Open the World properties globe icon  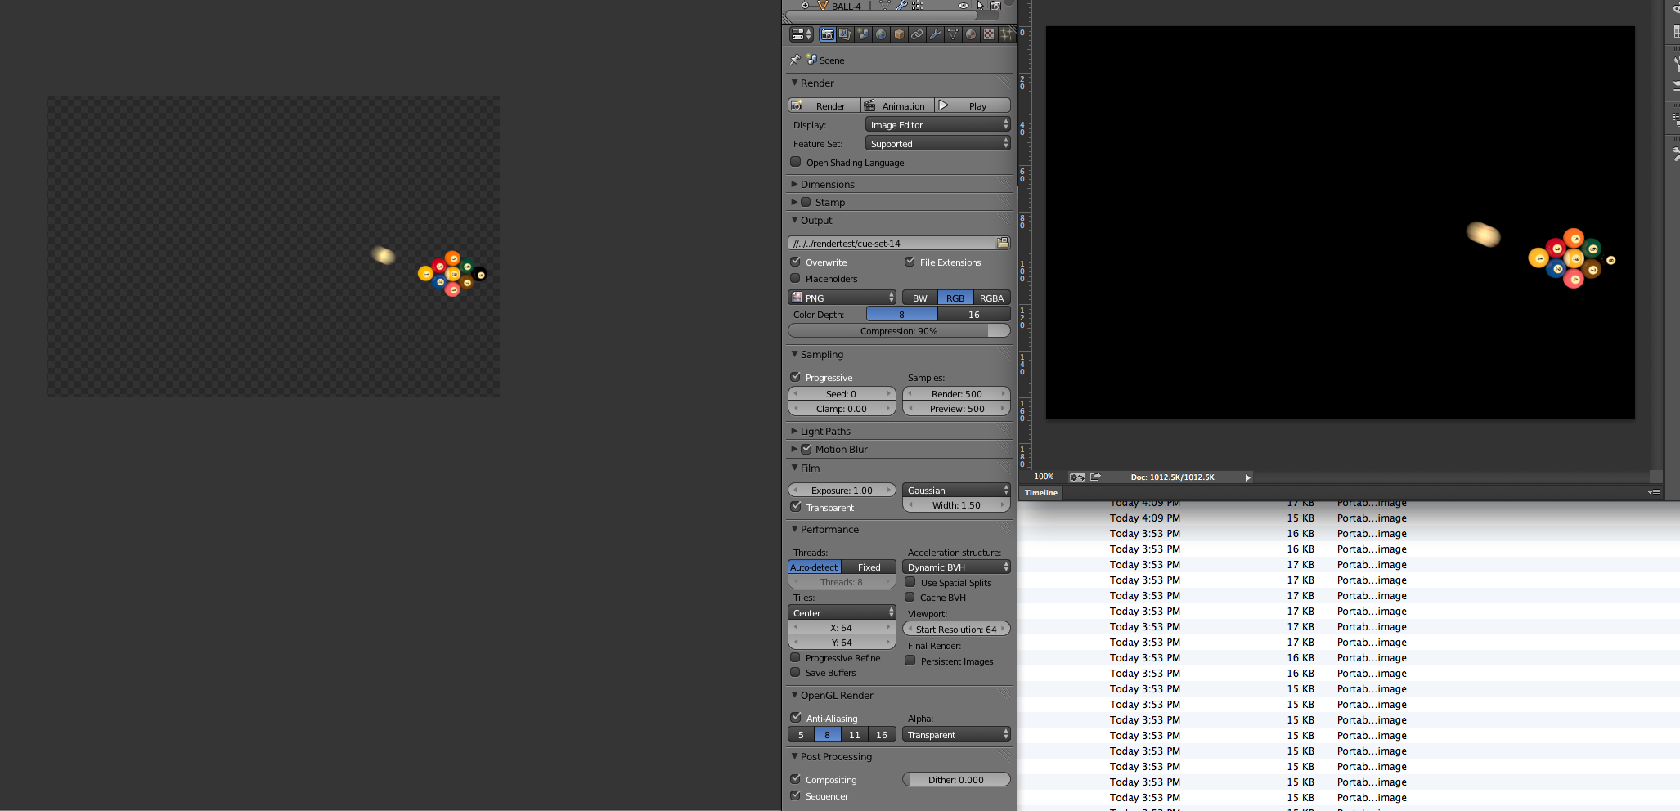(881, 34)
